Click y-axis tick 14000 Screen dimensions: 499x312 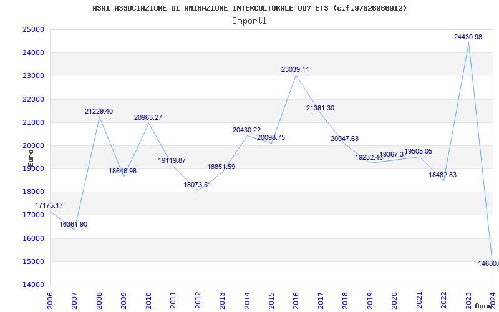33,285
